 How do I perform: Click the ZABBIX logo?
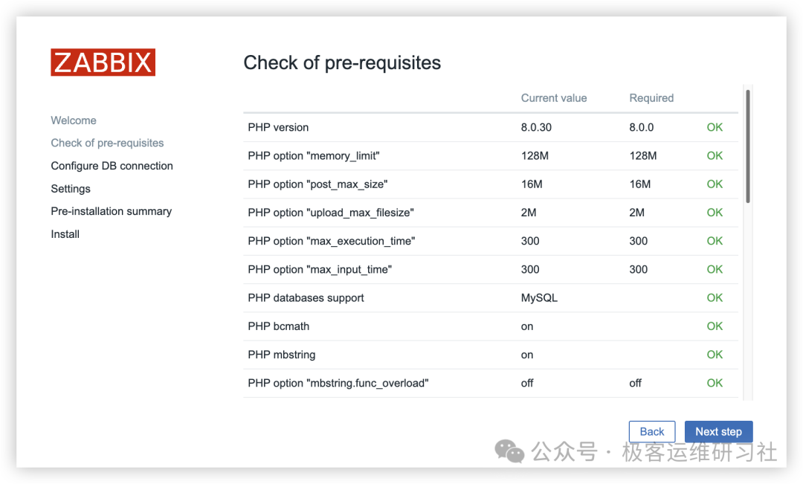coord(103,62)
